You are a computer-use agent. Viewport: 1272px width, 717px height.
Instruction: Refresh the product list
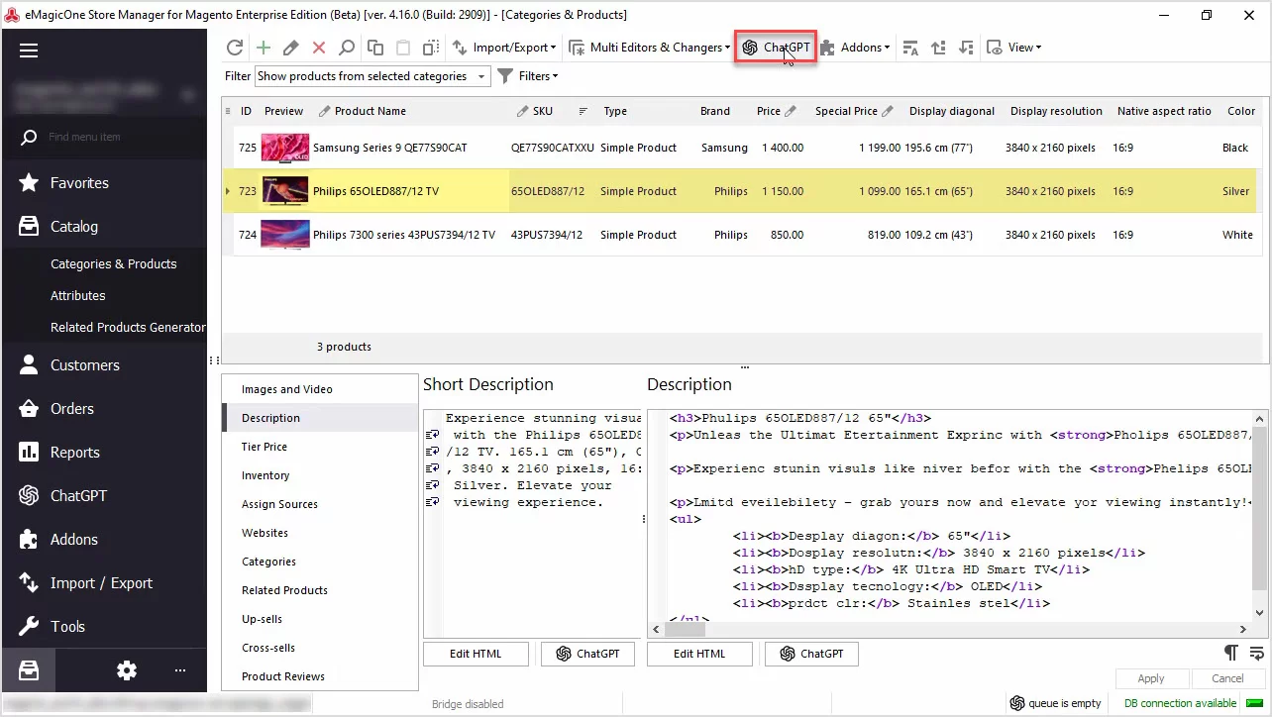[x=235, y=48]
